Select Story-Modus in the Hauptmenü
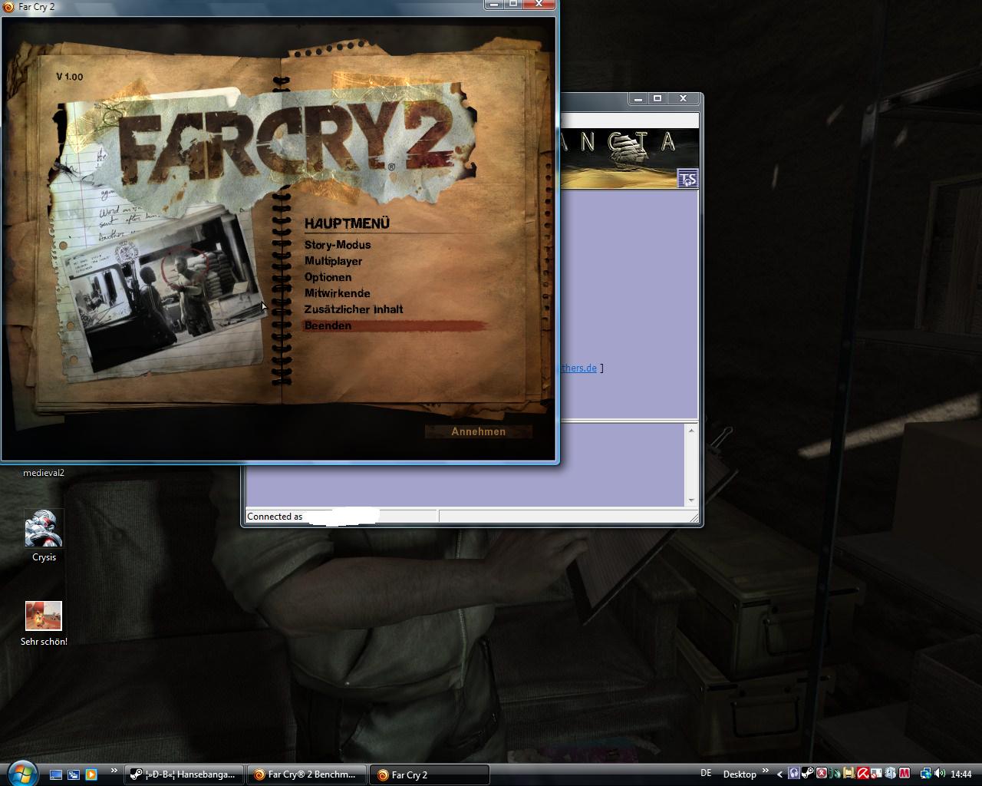Screen dimensions: 982x786 point(338,245)
